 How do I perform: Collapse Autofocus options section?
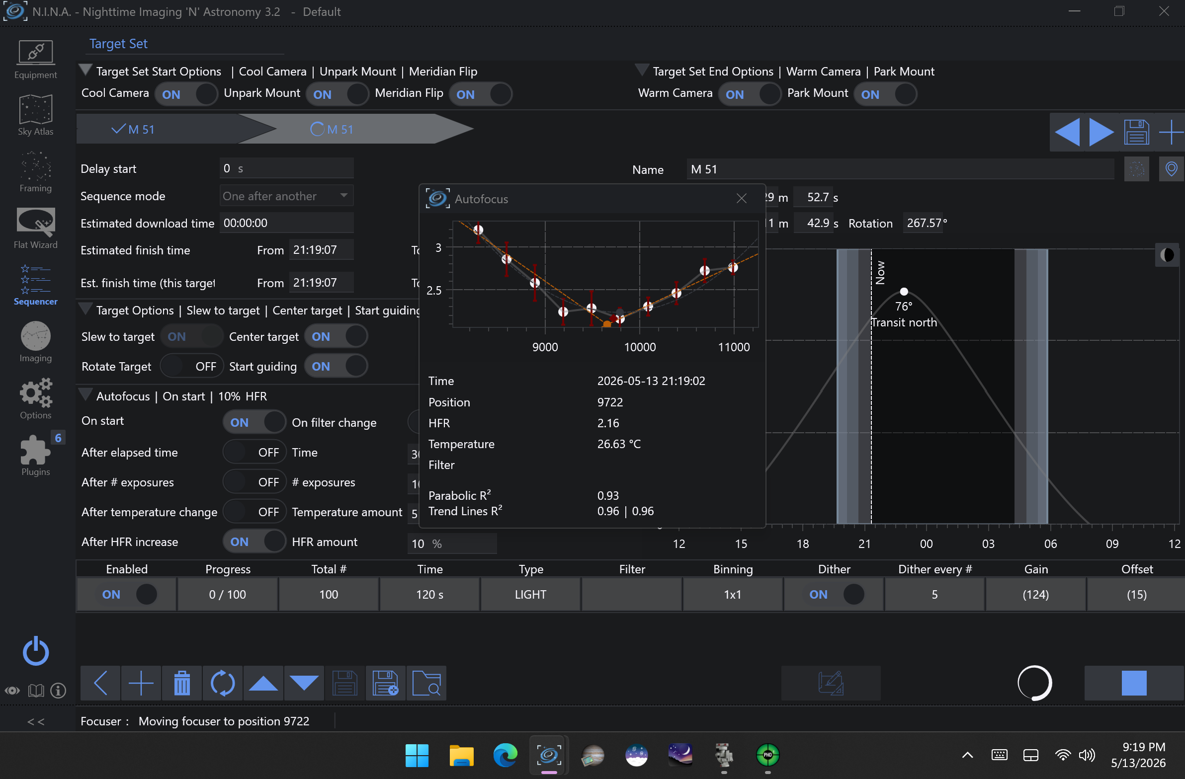click(x=85, y=394)
